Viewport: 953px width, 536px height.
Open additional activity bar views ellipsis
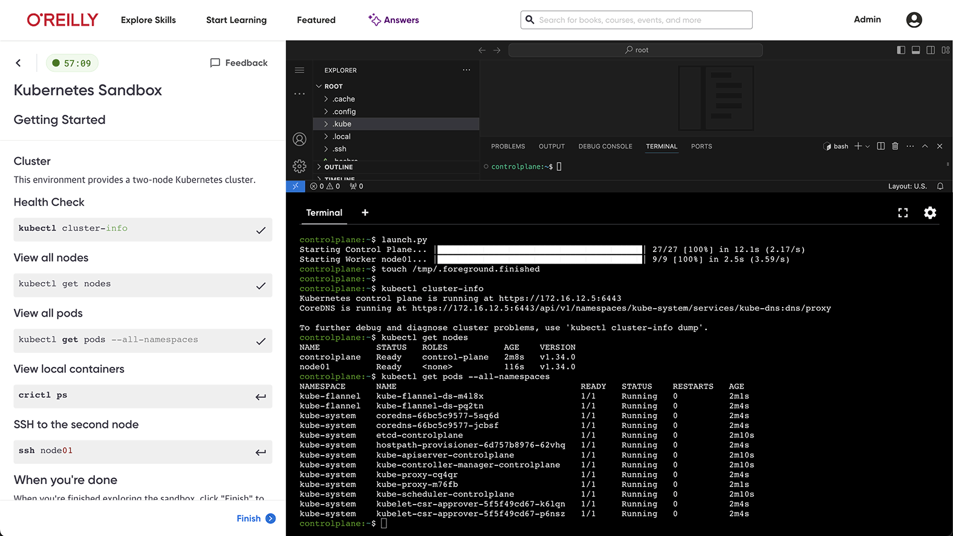299,94
